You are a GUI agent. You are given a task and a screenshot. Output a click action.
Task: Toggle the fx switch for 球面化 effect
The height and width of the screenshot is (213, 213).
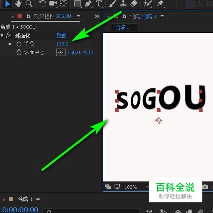9,35
